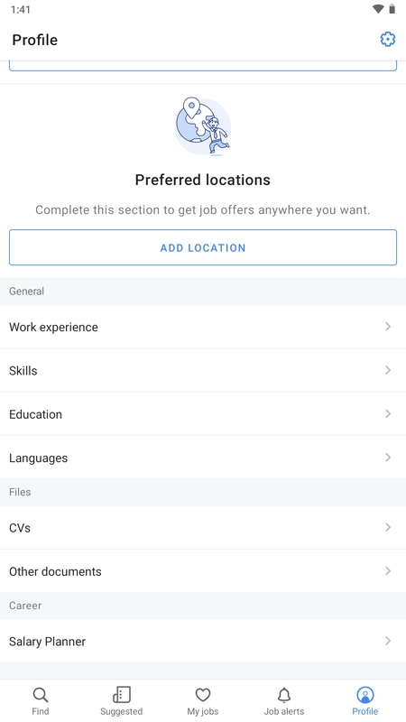Tap the Preferred locations heading
The height and width of the screenshot is (722, 406).
pos(202,180)
